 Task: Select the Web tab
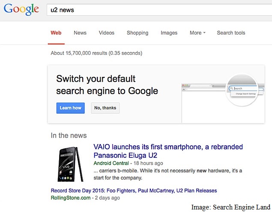(x=56, y=33)
